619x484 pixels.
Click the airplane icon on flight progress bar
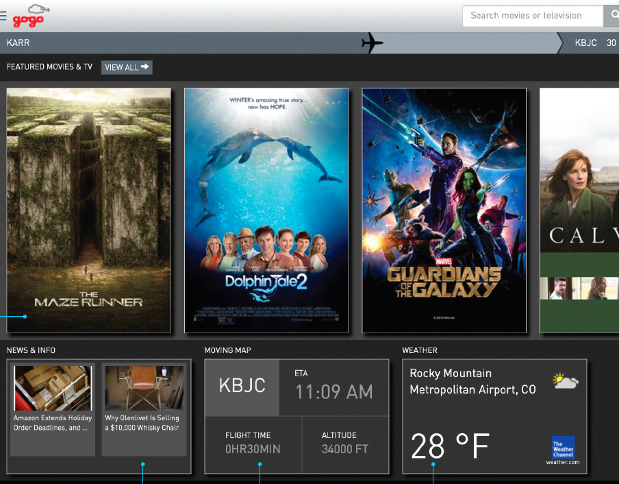coord(372,43)
